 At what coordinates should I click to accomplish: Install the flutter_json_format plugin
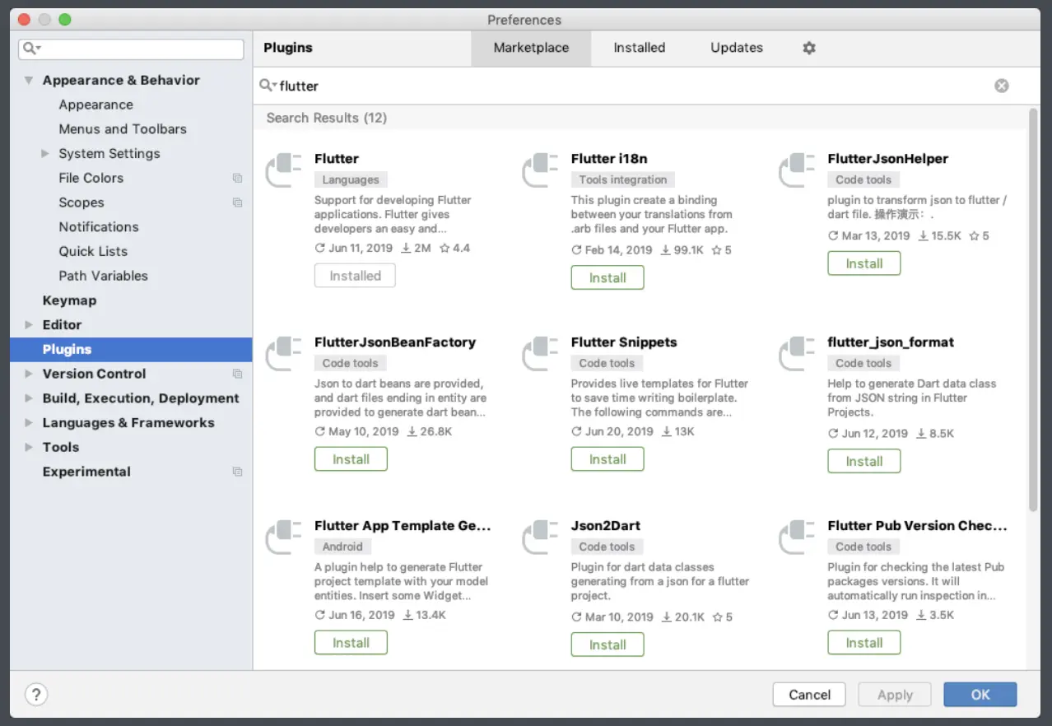[864, 461]
